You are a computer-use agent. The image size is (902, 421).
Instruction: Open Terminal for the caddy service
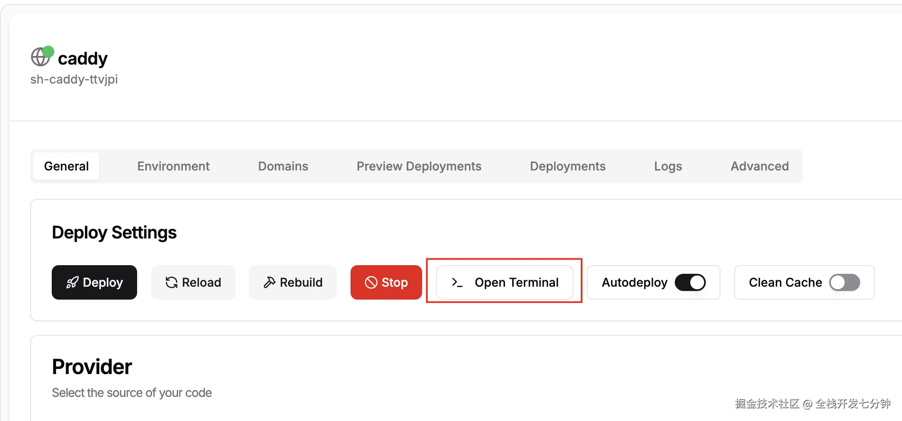pos(504,282)
